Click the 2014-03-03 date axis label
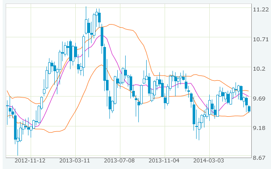 pos(208,161)
